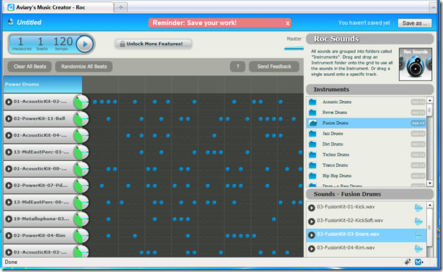Click the 19-Metallophone-03 volume knob
The width and height of the screenshot is (443, 272).
click(x=81, y=219)
